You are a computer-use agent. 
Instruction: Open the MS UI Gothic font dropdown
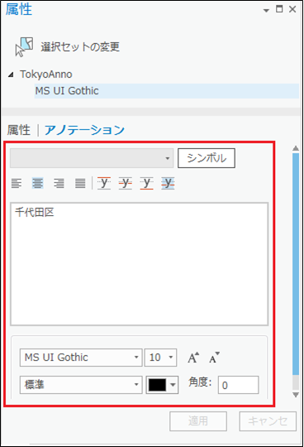pos(81,358)
